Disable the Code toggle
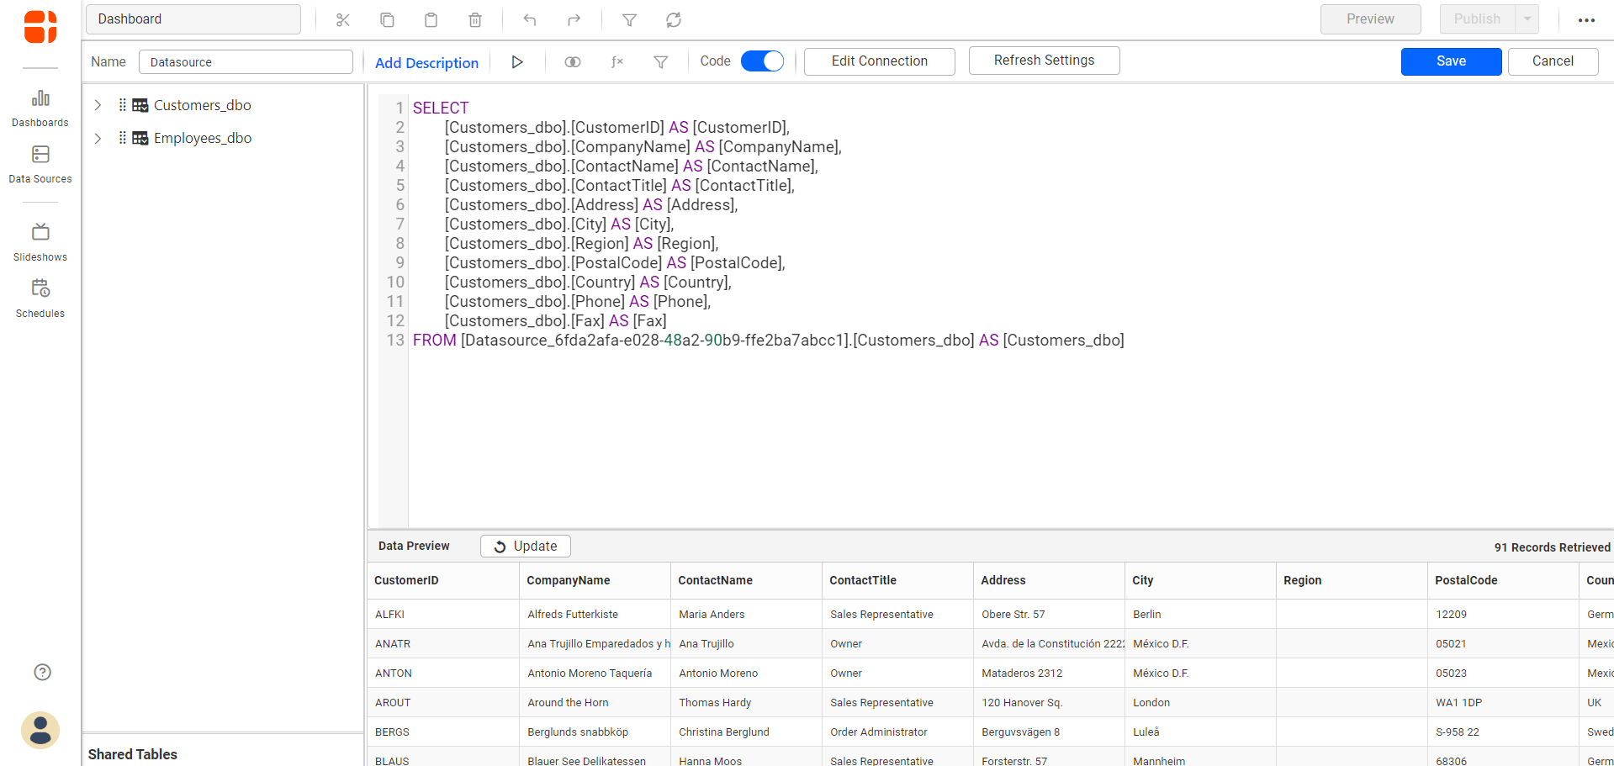The width and height of the screenshot is (1614, 766). click(761, 61)
